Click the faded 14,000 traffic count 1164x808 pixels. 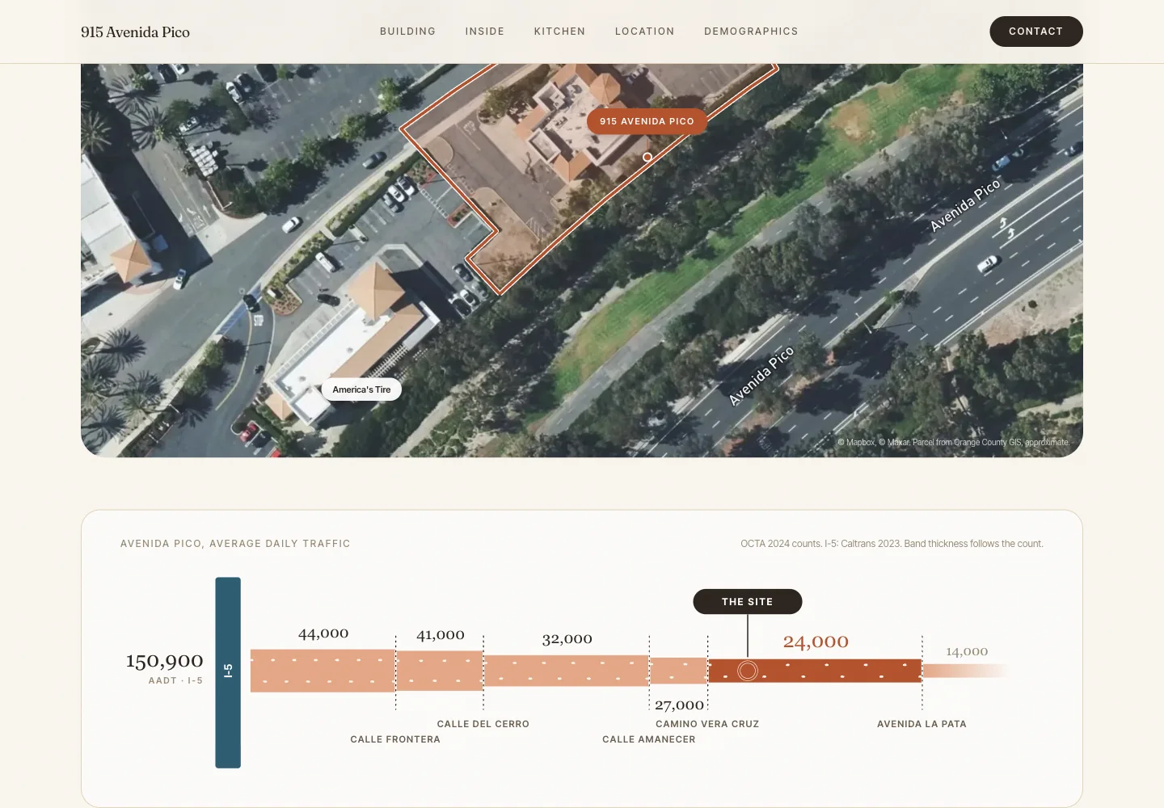tap(967, 651)
